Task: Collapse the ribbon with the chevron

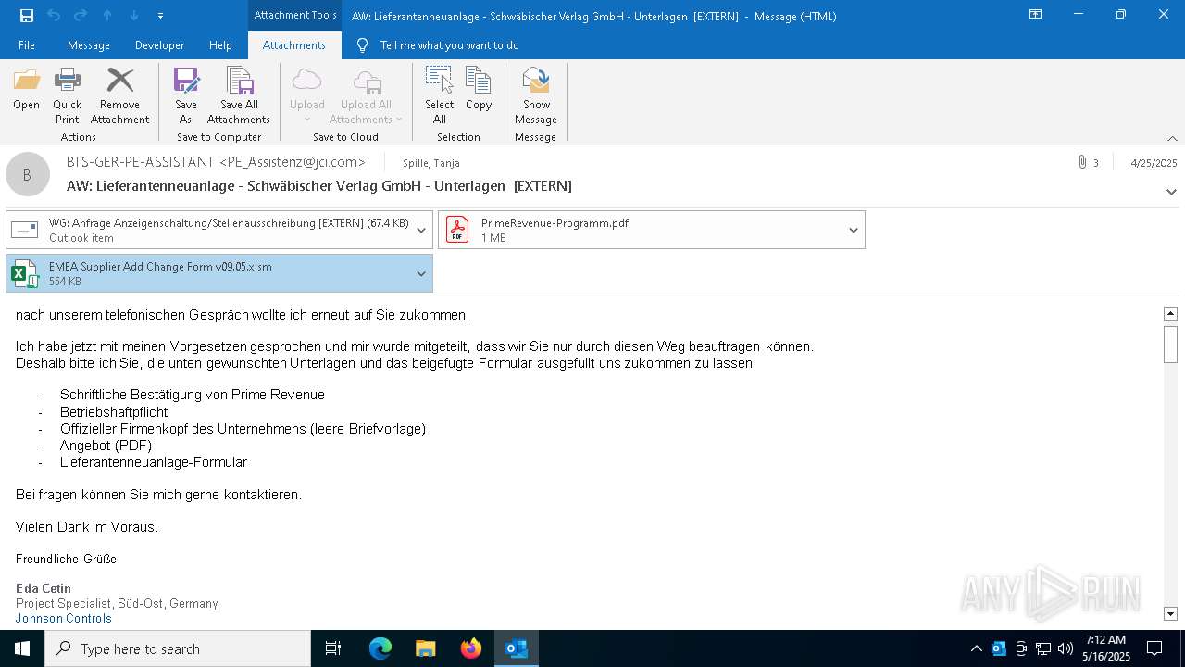Action: point(1172,138)
